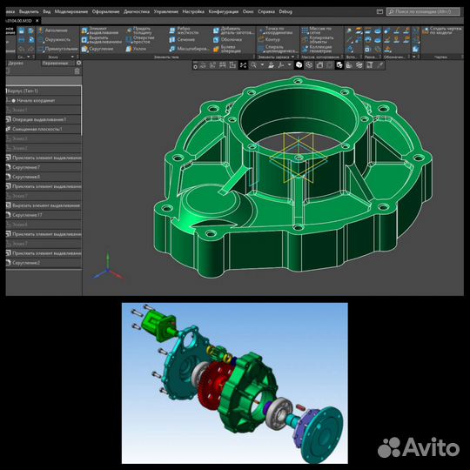Select Скругление:7 in the tree

click(x=44, y=167)
